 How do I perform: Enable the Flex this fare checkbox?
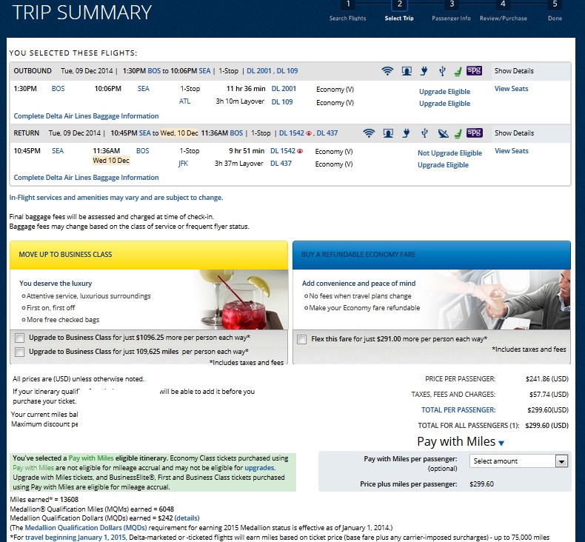click(301, 339)
